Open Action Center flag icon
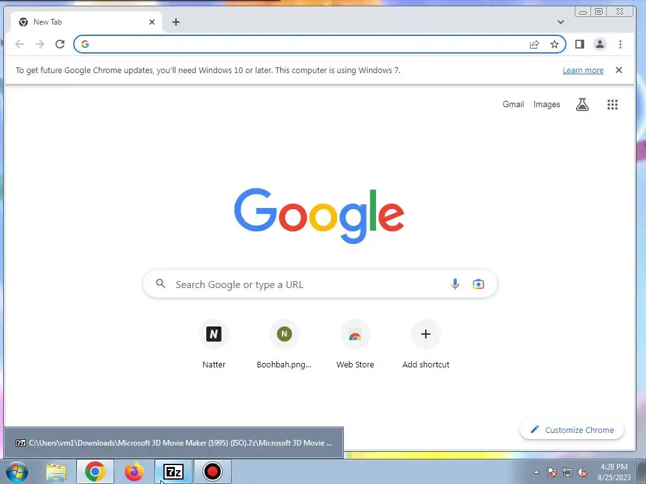The height and width of the screenshot is (484, 646). tap(552, 472)
